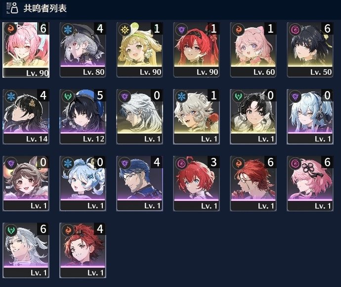
Task: Select the Lv. 90 pink-haired fire character card
Action: tap(26, 50)
